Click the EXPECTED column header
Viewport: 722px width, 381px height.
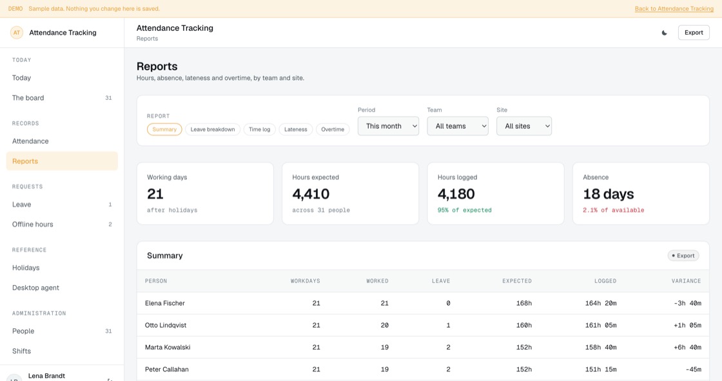click(x=516, y=281)
